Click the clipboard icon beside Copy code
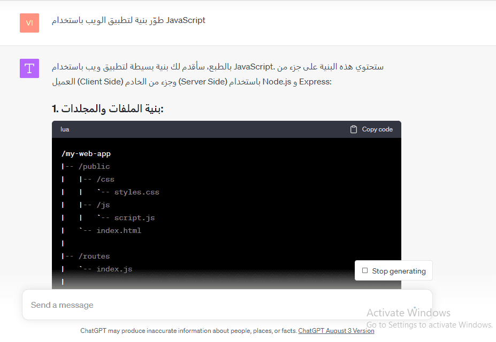496x342 pixels. tap(353, 129)
